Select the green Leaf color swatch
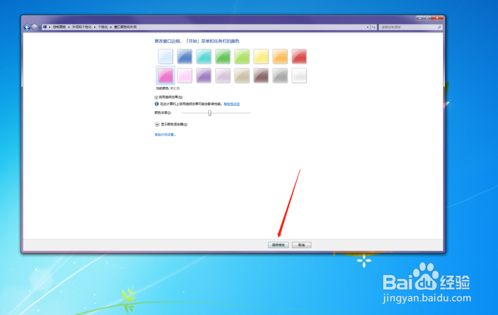Viewport: 498px width, 315px height. click(223, 57)
